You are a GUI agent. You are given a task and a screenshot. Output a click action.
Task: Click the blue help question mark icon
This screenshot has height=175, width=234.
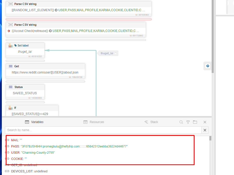pyautogui.click(x=208, y=66)
